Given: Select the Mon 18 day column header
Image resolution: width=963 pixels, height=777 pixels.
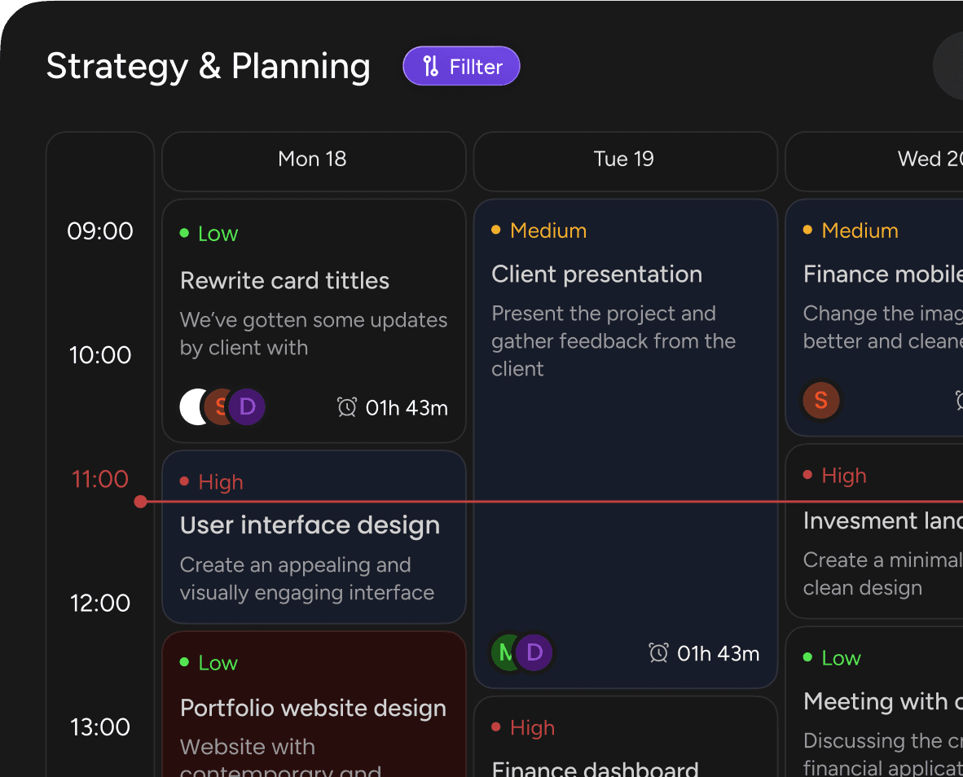Looking at the screenshot, I should point(313,159).
